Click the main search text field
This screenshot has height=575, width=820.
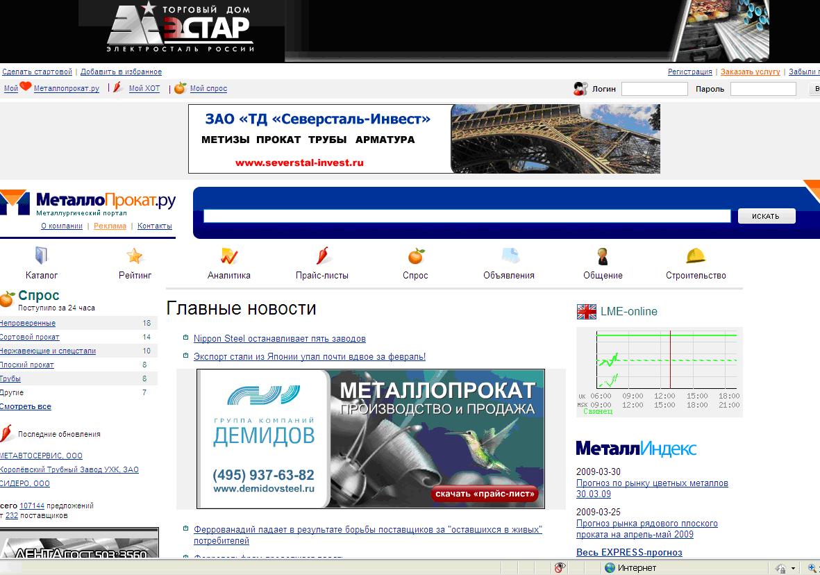pos(467,216)
